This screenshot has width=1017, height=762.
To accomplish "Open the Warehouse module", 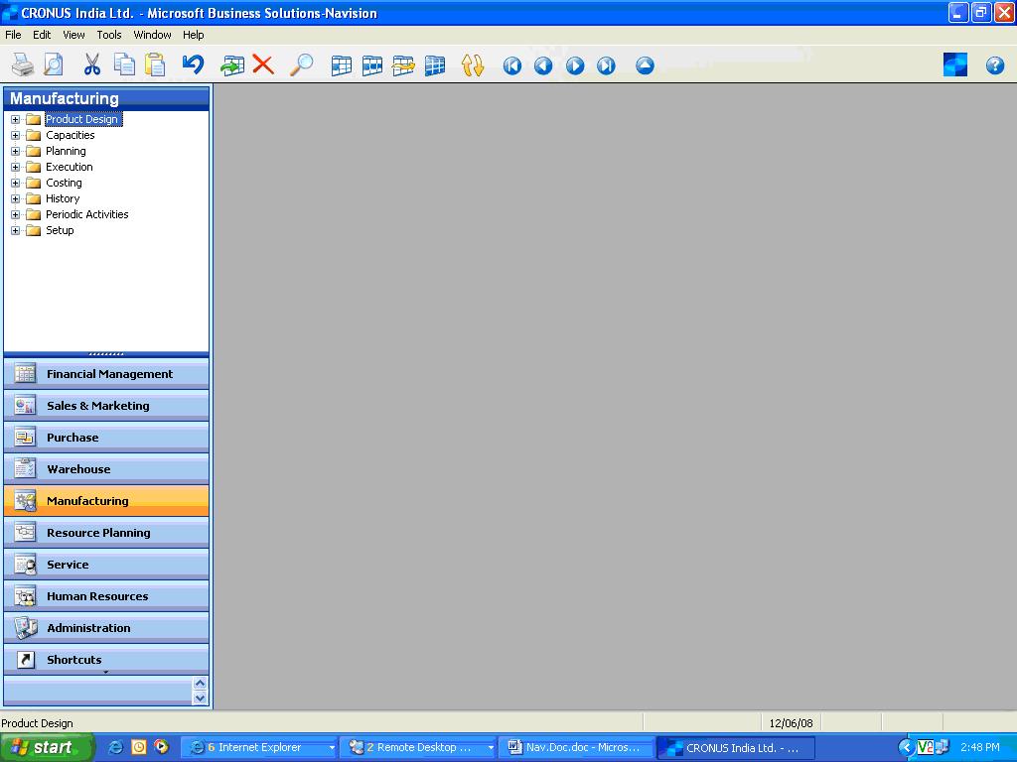I will 106,469.
